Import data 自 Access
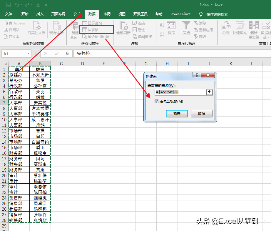This screenshot has width=271, height=231. [x=14, y=23]
